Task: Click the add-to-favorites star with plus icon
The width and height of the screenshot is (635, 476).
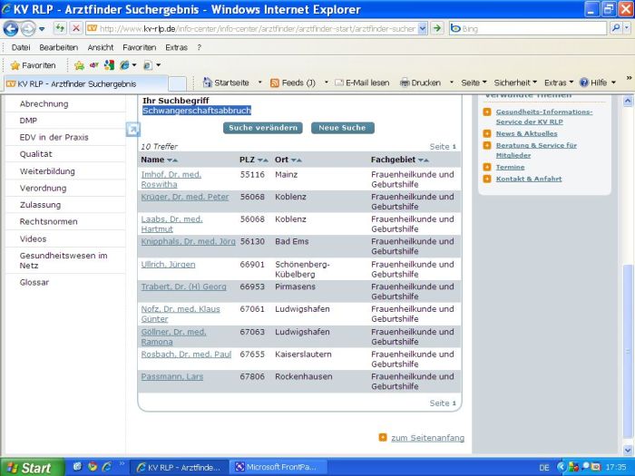Action: point(79,65)
